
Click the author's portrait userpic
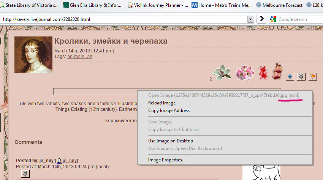coord(33,55)
